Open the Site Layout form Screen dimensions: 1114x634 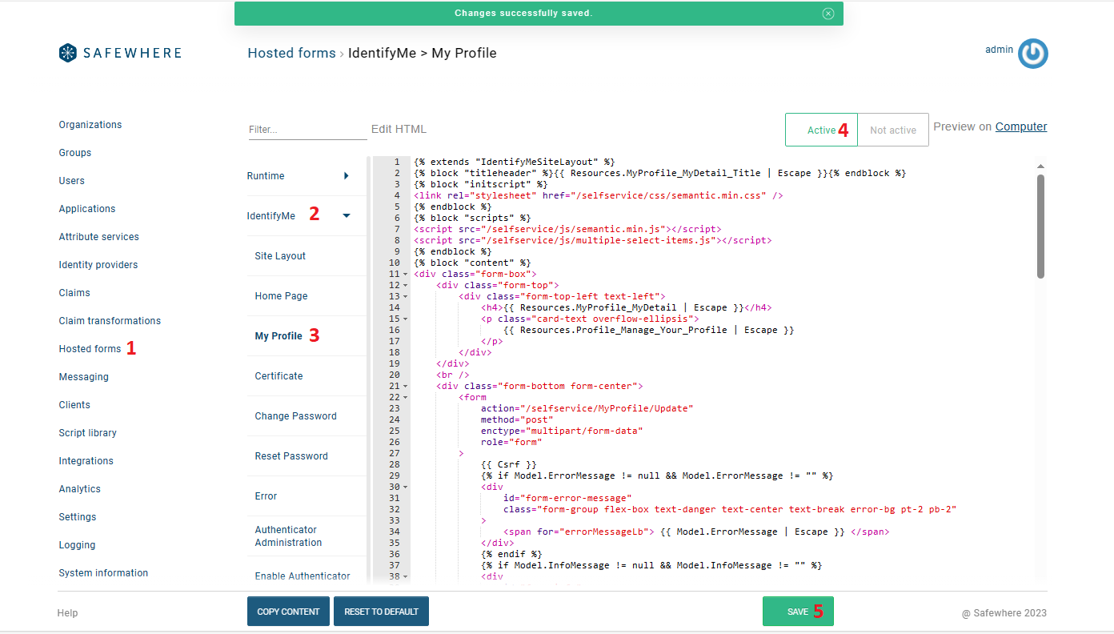coord(280,256)
